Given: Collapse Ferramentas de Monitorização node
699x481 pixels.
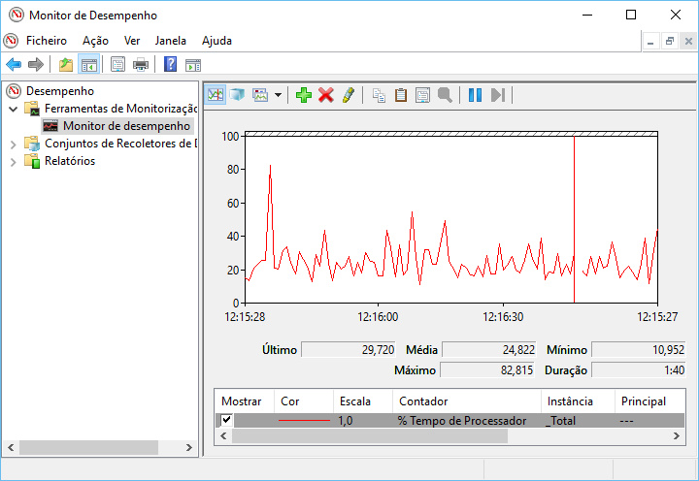Looking at the screenshot, I should (13, 109).
